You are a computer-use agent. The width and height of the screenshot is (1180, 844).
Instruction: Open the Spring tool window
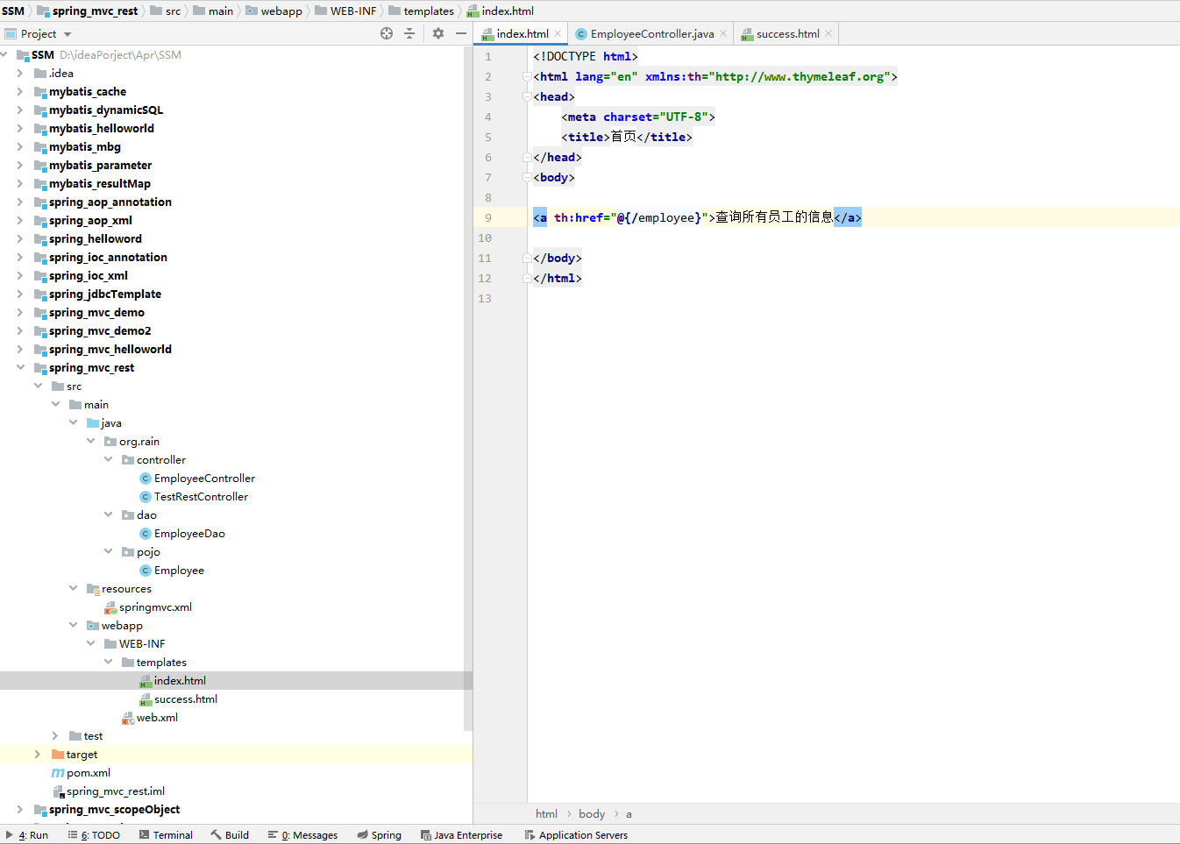tap(380, 835)
